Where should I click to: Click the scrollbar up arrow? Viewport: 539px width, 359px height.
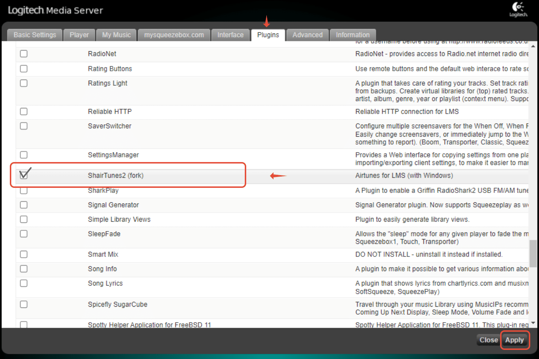pyautogui.click(x=533, y=46)
